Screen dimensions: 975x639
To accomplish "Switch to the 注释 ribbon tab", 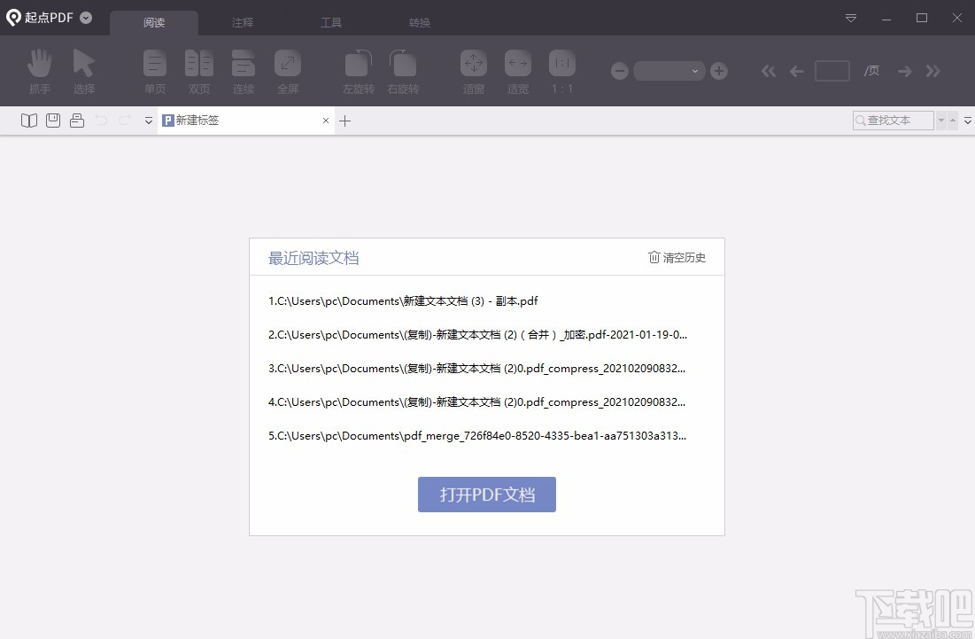I will [x=242, y=22].
